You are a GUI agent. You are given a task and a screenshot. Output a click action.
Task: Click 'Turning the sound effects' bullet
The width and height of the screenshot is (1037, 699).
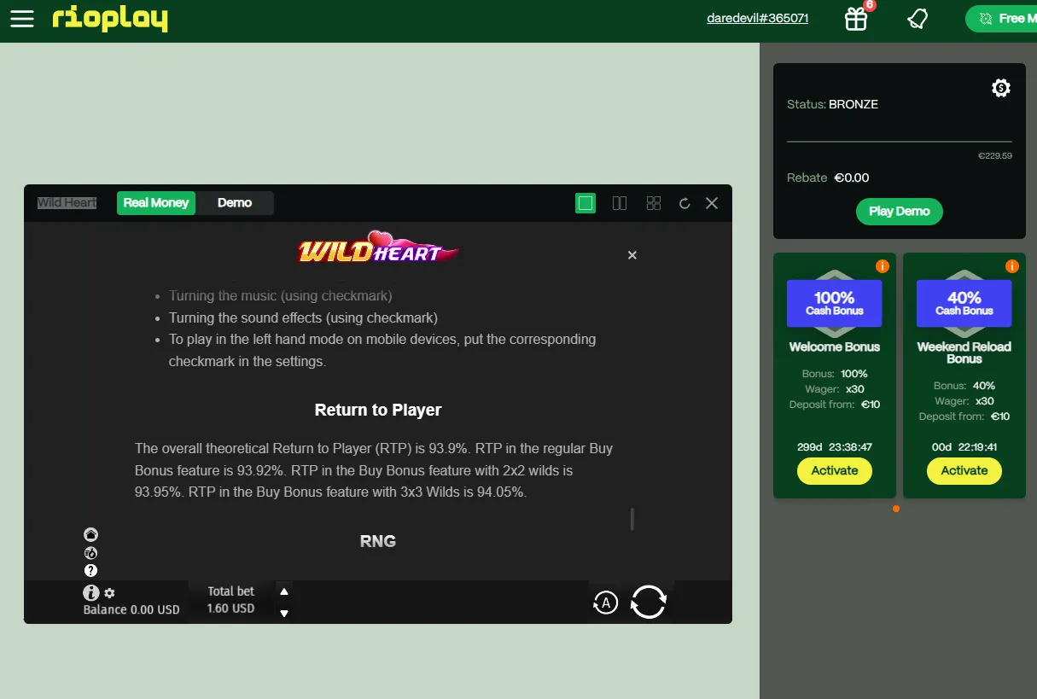[x=303, y=317]
